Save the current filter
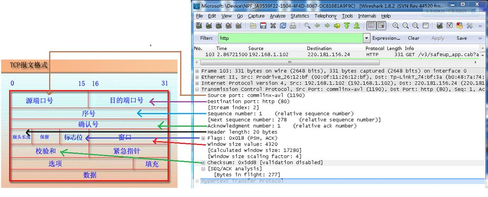 (462, 38)
